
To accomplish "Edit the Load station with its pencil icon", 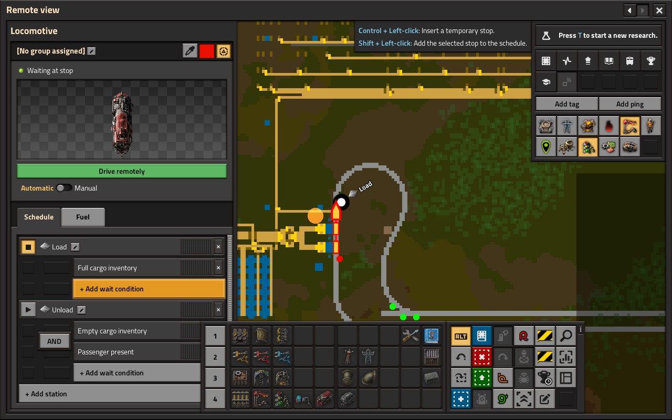I will 75,247.
